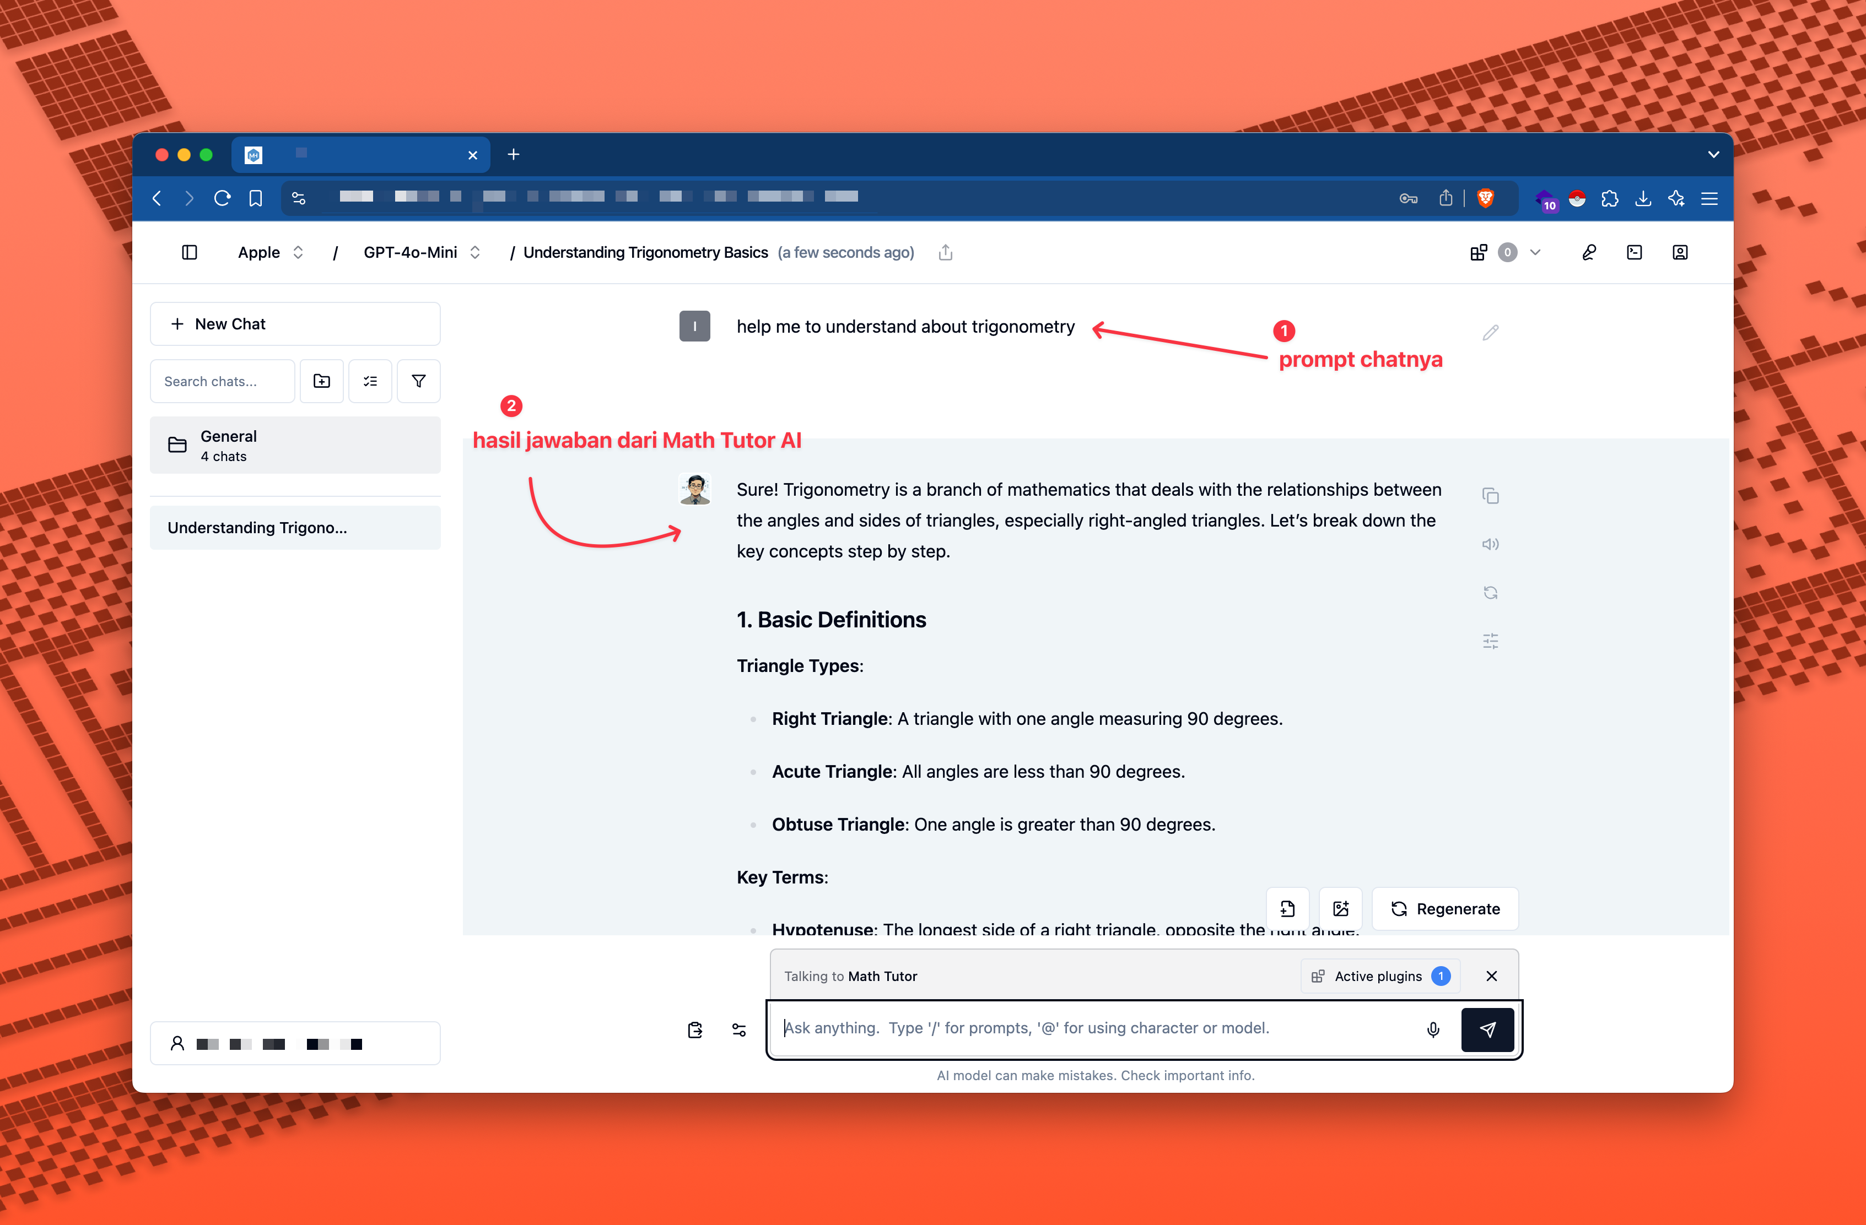
Task: Click the clipboard icon left of input
Action: coord(695,1030)
